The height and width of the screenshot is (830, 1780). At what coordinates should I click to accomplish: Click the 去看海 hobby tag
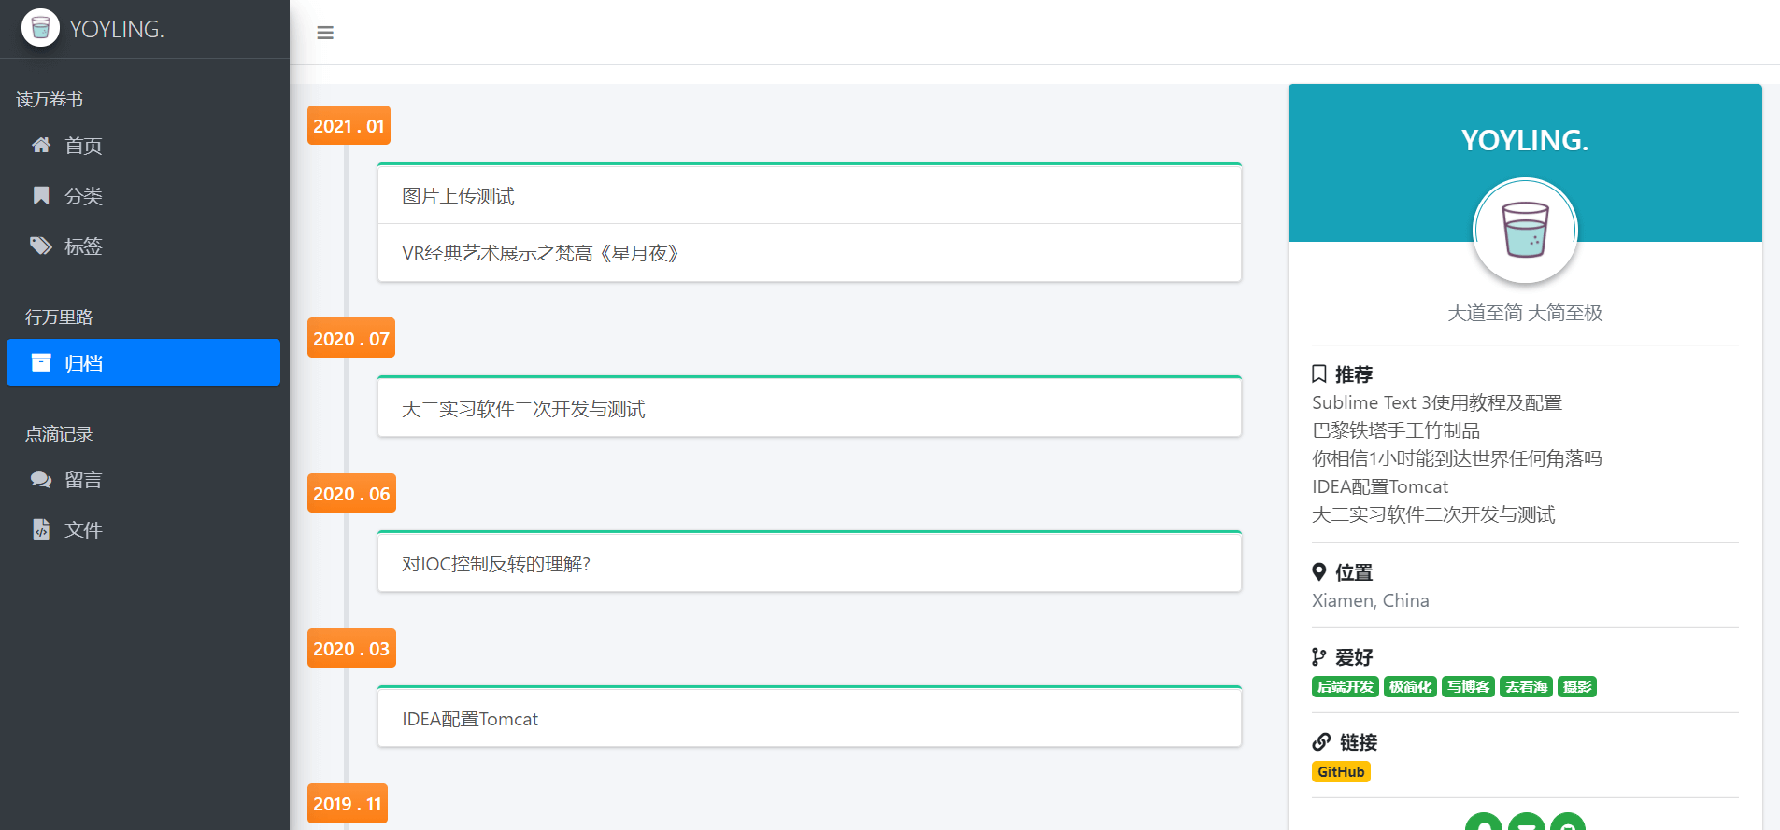pyautogui.click(x=1526, y=686)
